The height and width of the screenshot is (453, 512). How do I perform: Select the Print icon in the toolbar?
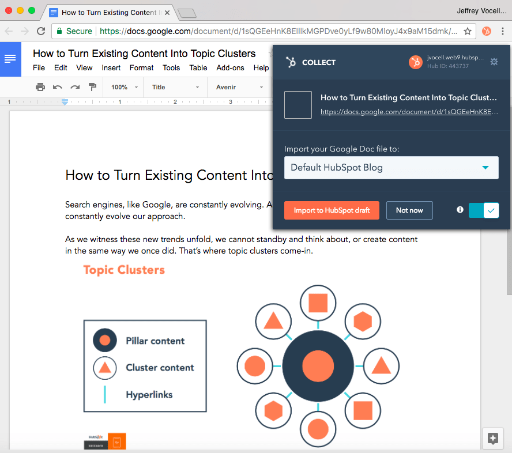coord(40,86)
